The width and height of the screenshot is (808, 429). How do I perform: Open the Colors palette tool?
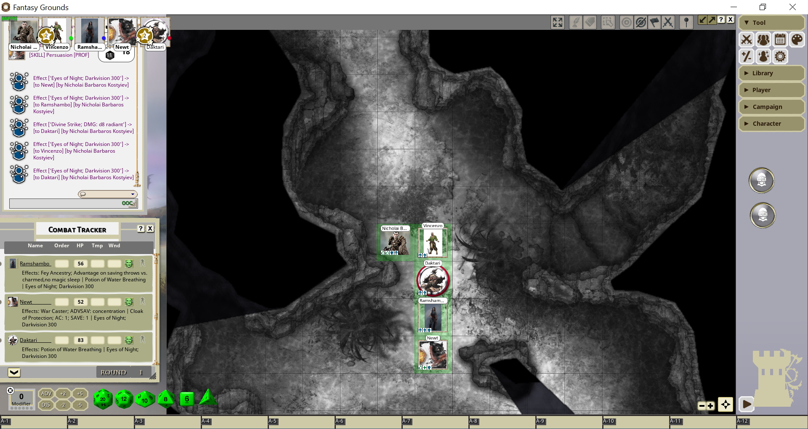797,40
